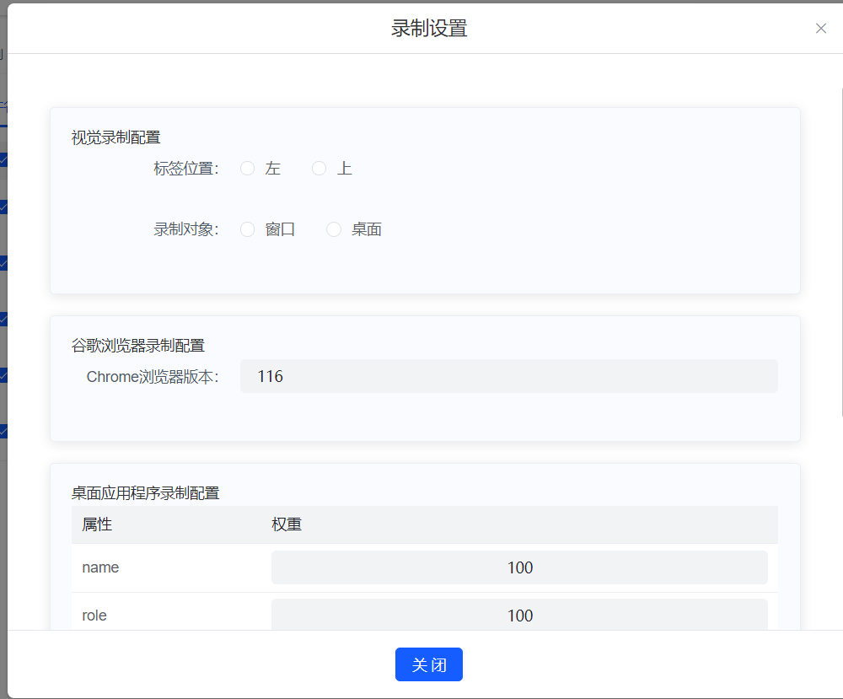The image size is (843, 699).
Task: Select the 上 label position radio button
Action: pyautogui.click(x=319, y=169)
